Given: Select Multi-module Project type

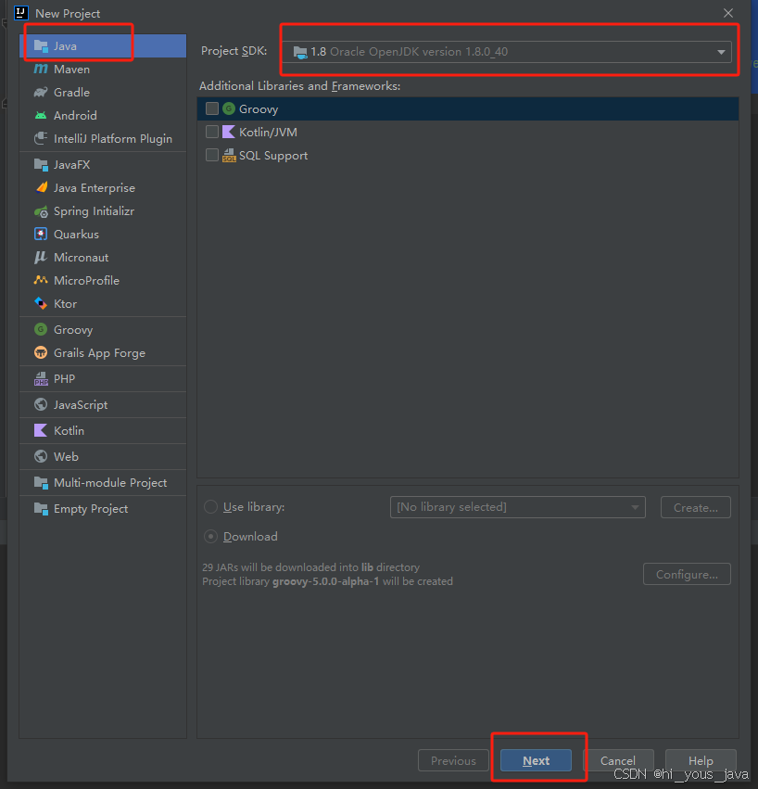Looking at the screenshot, I should tap(103, 482).
